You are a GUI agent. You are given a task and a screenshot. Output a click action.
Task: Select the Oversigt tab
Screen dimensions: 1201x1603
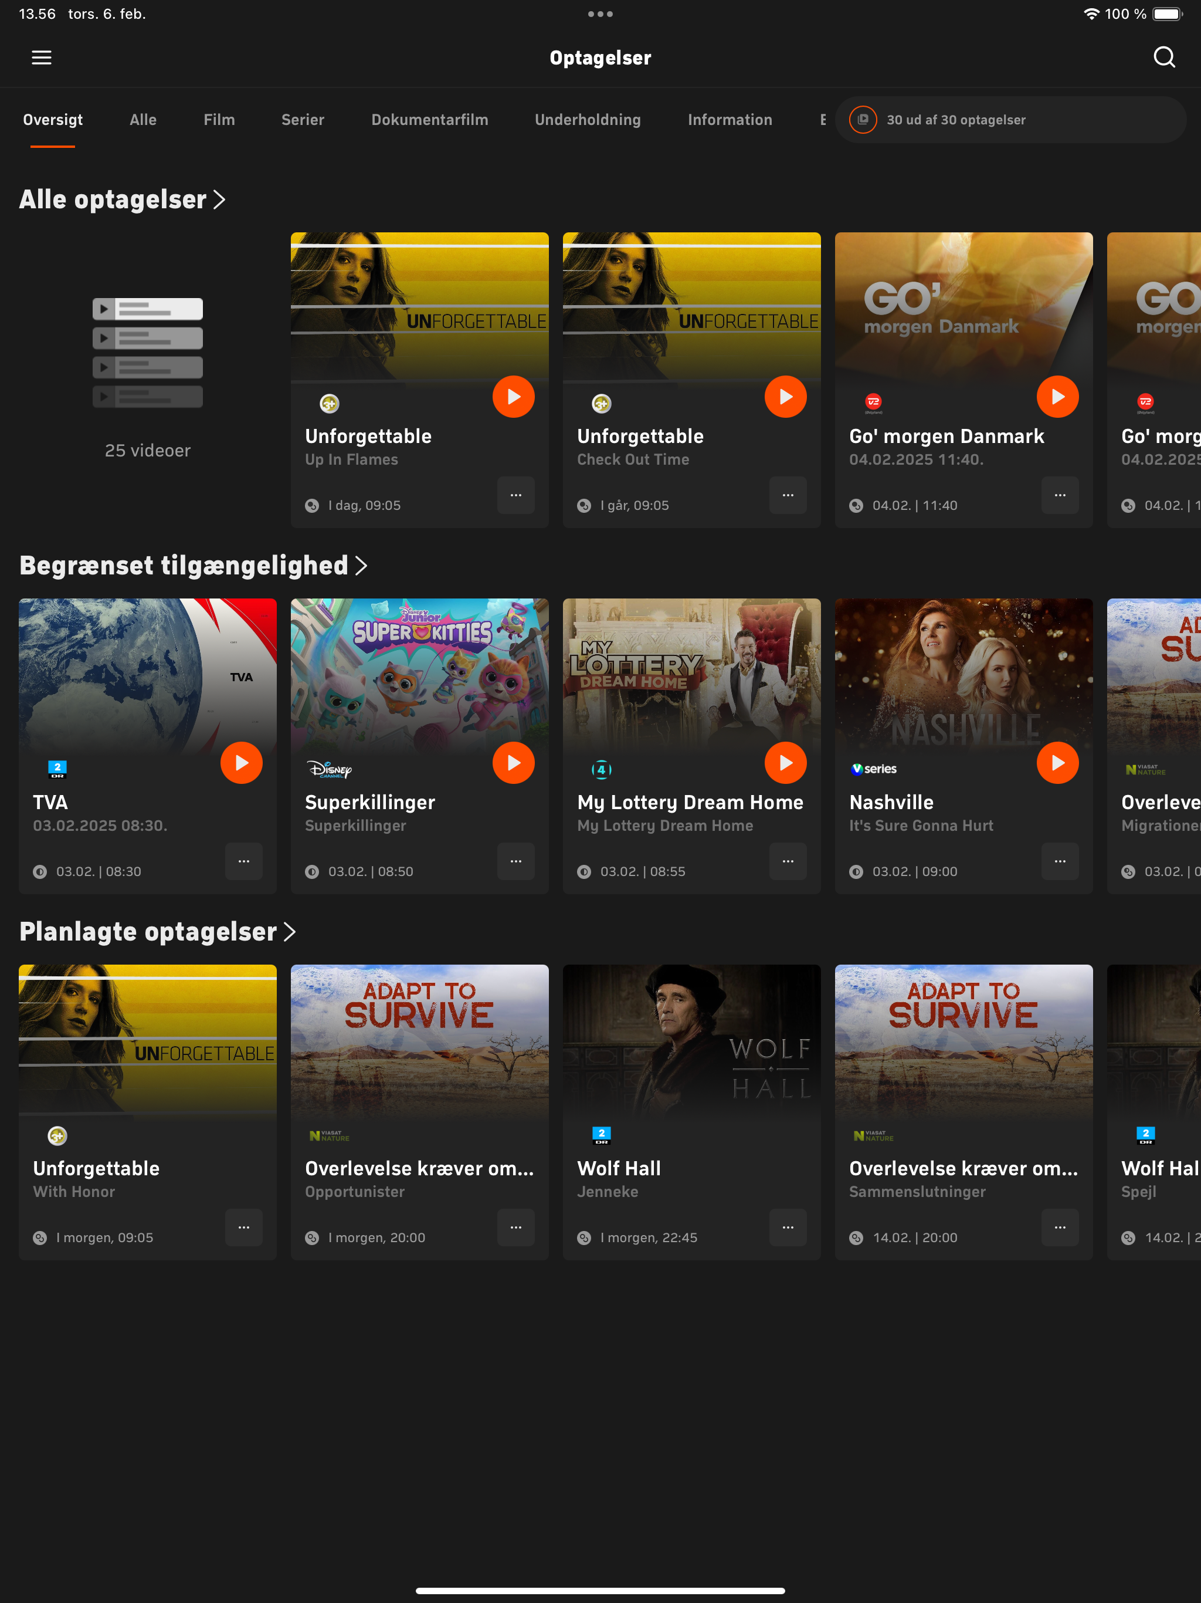(53, 120)
